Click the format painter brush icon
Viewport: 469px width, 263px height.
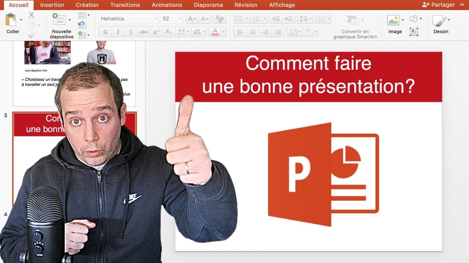[31, 35]
